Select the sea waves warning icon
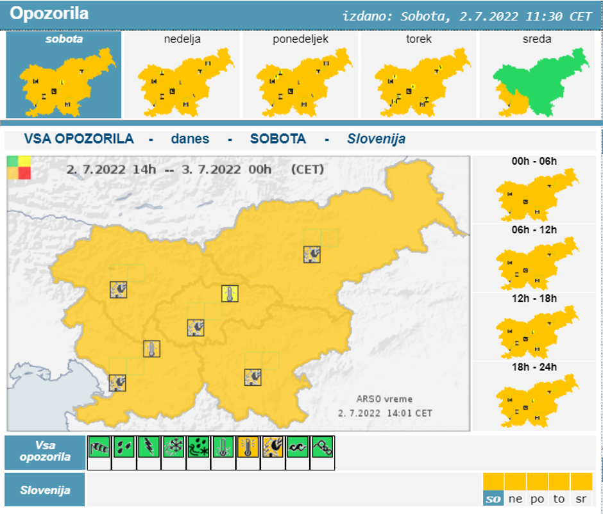603x514 pixels. pos(297,449)
